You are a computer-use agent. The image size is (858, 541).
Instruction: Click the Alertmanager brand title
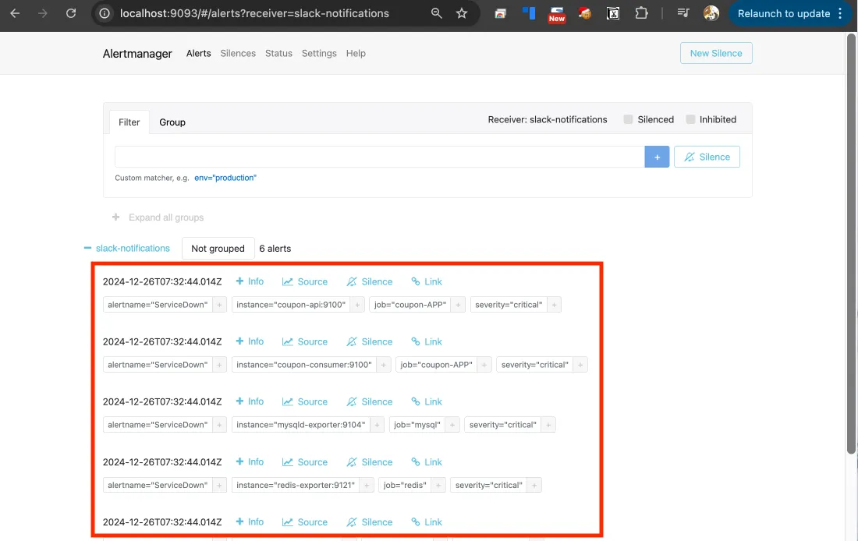click(137, 54)
